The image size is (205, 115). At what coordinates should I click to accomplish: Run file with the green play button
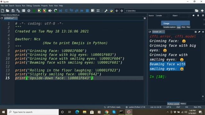click(34, 11)
